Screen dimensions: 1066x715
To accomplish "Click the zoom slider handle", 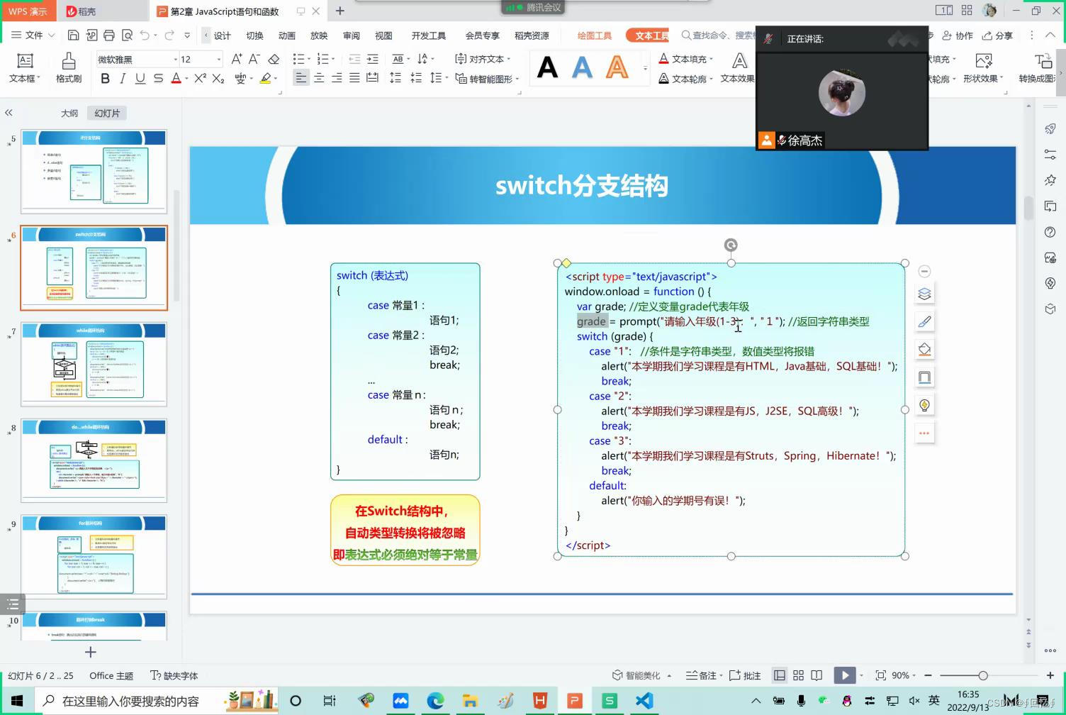I will pyautogui.click(x=983, y=675).
